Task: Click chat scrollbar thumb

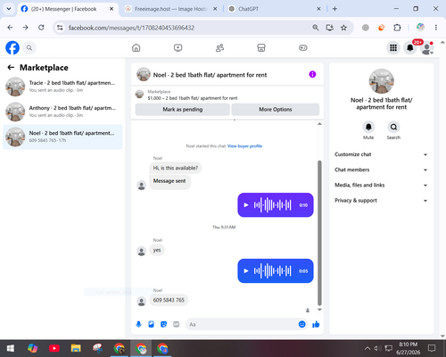Action: (319, 233)
